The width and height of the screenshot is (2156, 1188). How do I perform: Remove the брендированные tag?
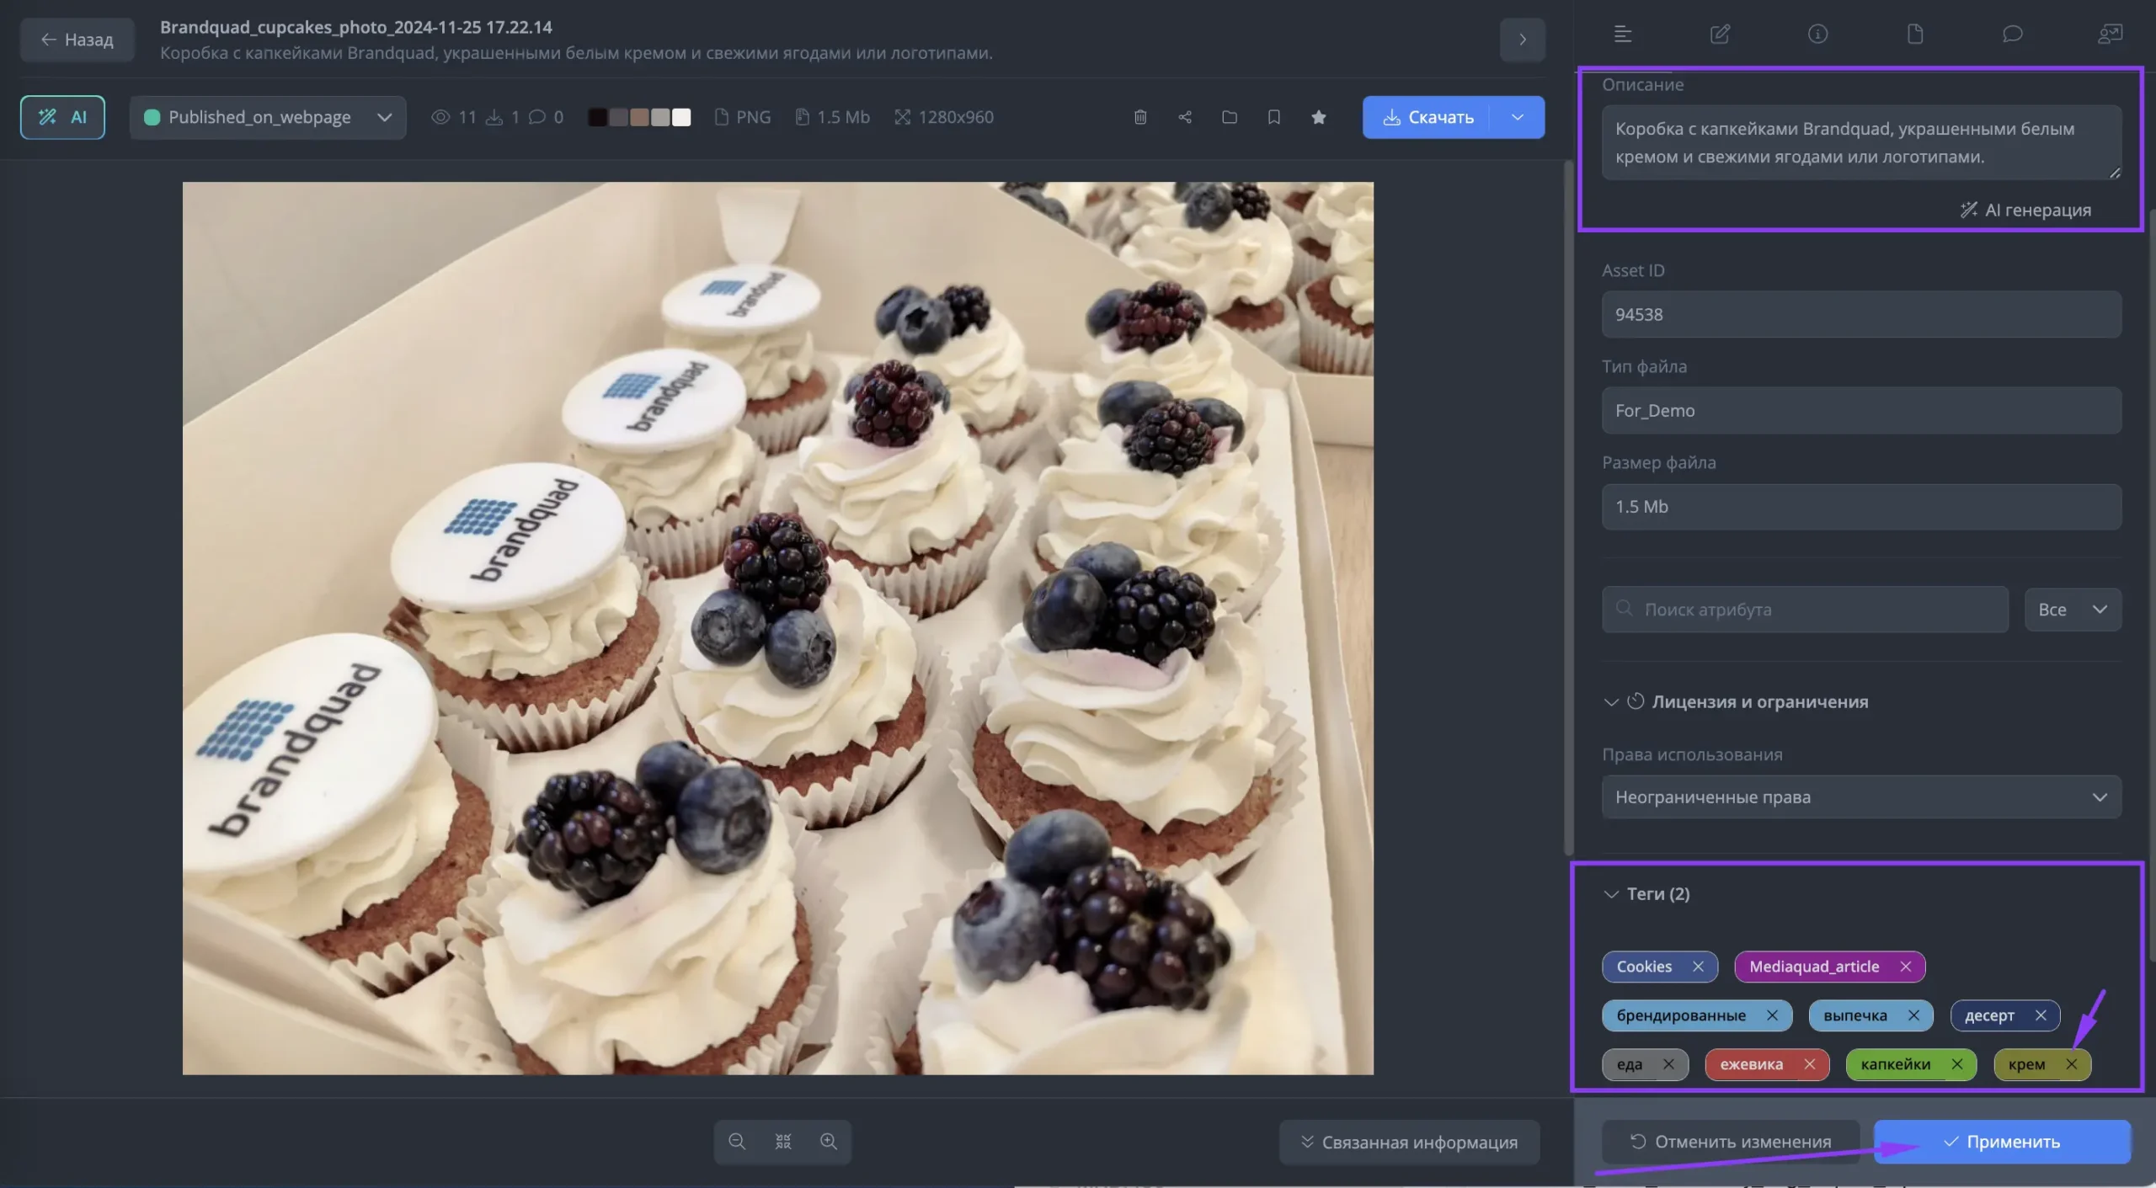coord(1772,1015)
